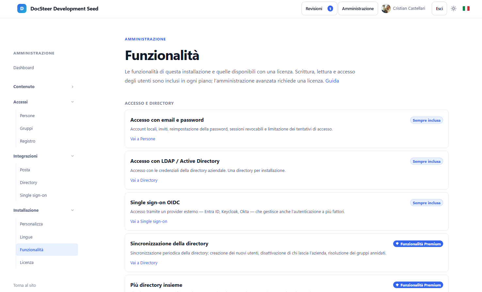Click the Esci logout button
Viewport: 482px width, 292px height.
439,8
